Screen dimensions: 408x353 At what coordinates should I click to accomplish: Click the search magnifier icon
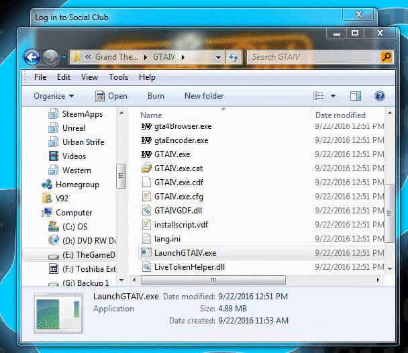coord(387,57)
